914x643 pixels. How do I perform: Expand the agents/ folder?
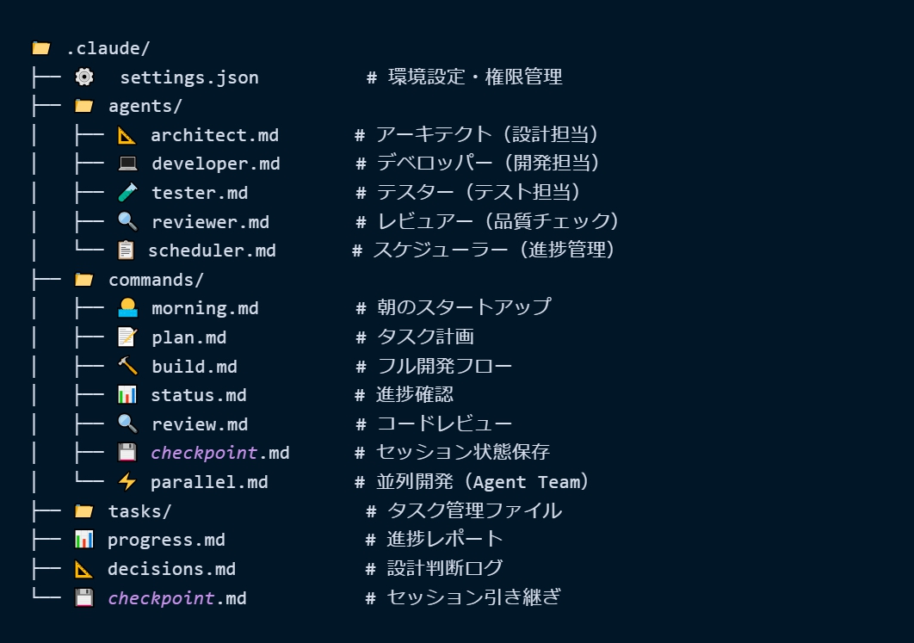coord(145,107)
